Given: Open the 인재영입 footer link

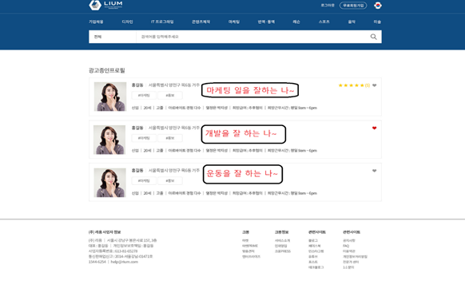Looking at the screenshot, I should click(280, 246).
